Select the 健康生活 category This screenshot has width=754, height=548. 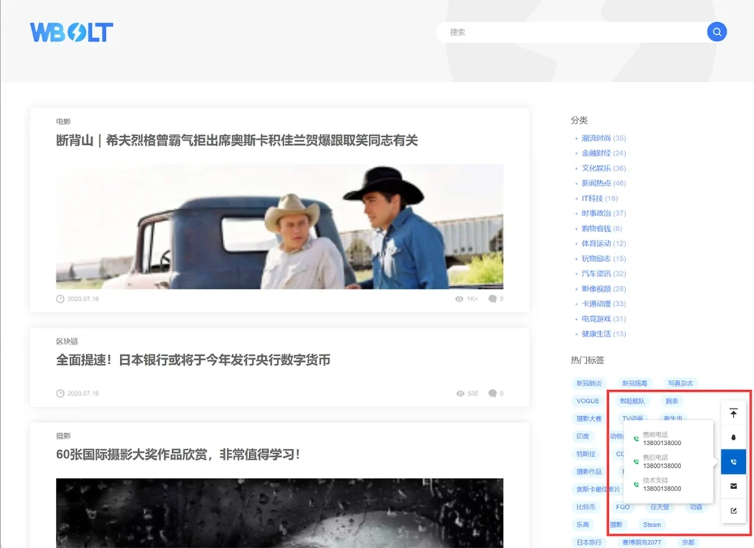[596, 334]
